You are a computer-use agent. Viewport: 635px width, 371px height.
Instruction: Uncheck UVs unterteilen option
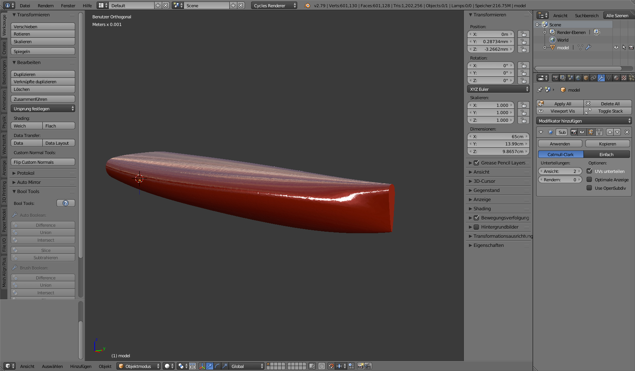click(590, 171)
